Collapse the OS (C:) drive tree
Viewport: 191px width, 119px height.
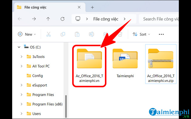point(19,47)
